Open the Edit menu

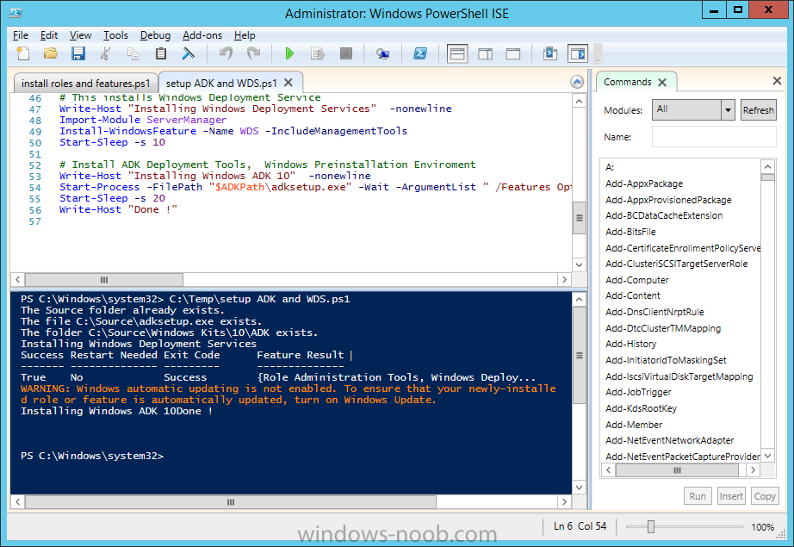[49, 35]
